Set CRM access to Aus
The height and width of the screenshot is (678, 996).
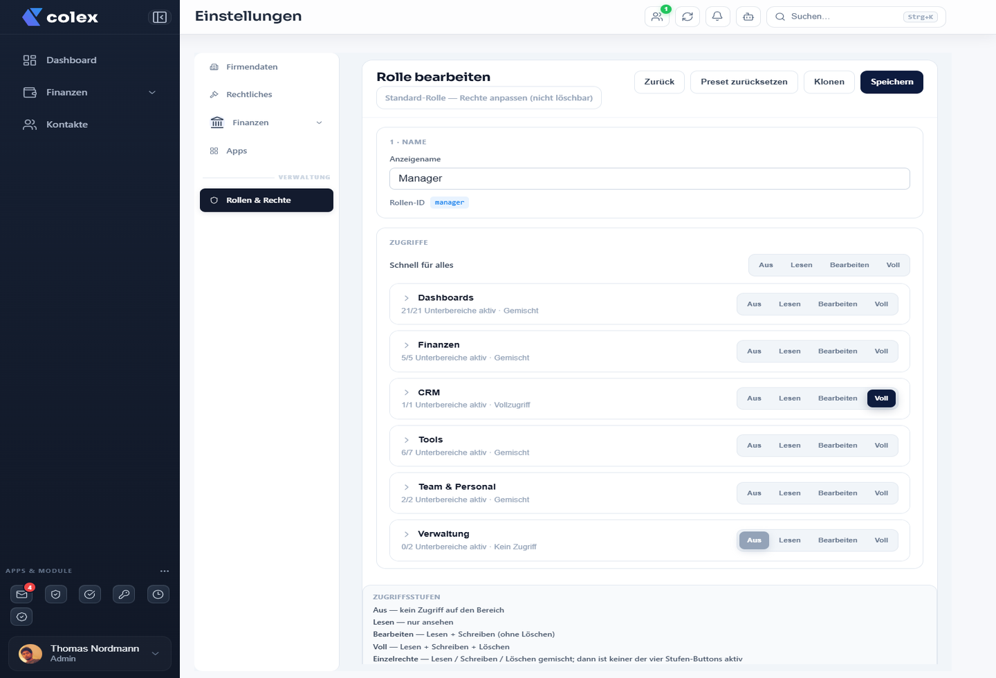[x=754, y=398]
